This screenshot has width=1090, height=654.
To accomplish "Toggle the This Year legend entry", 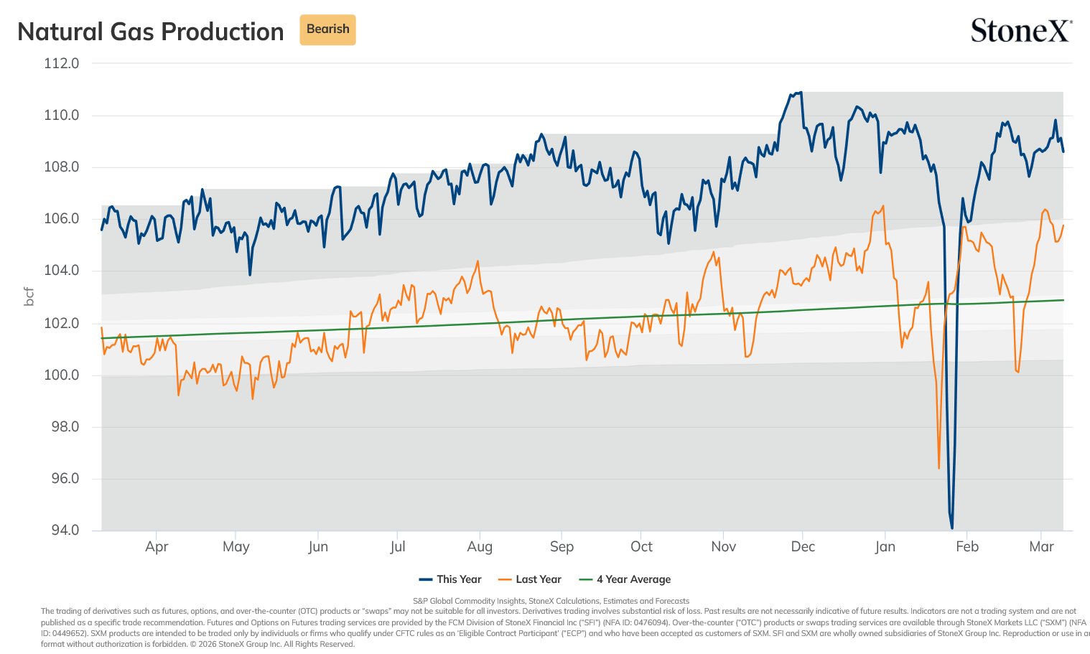I will [450, 579].
